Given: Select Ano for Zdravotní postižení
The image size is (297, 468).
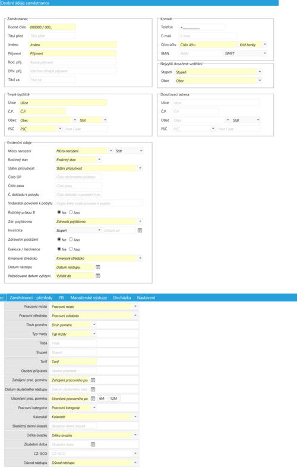Looking at the screenshot, I should 71,240.
